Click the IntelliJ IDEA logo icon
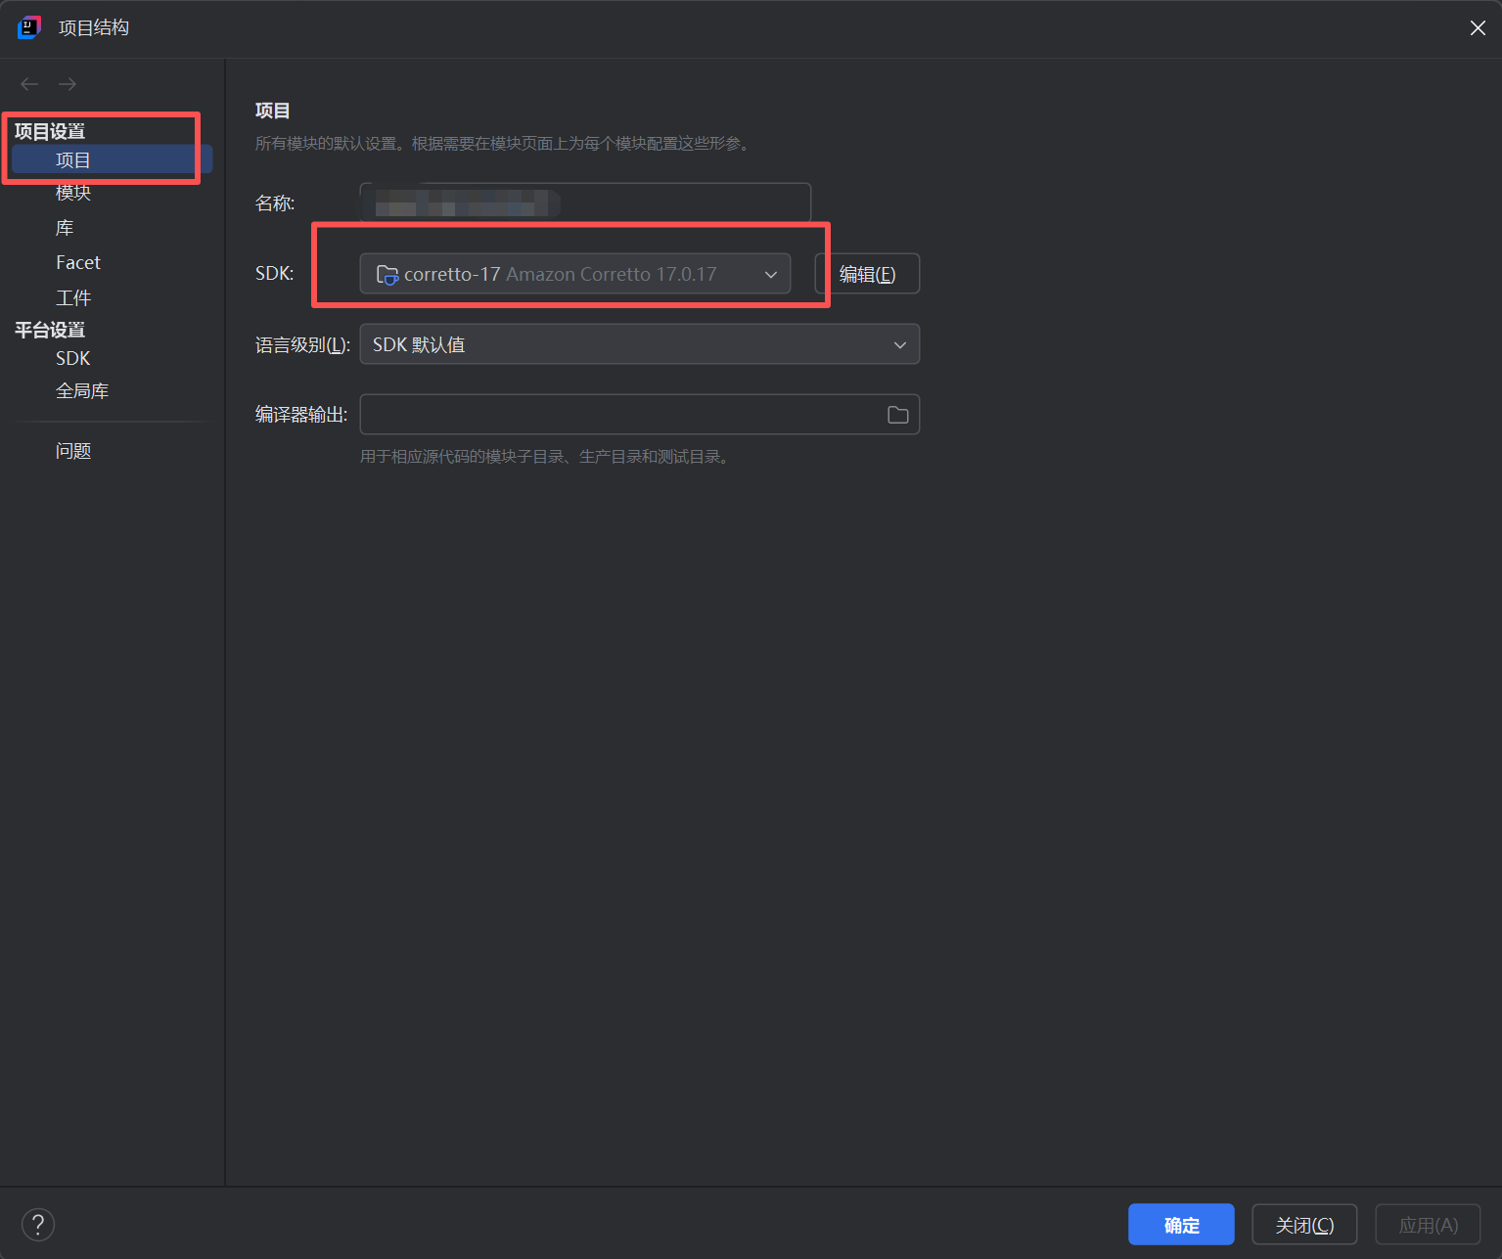Screen dimensions: 1502x1259 pos(29,27)
